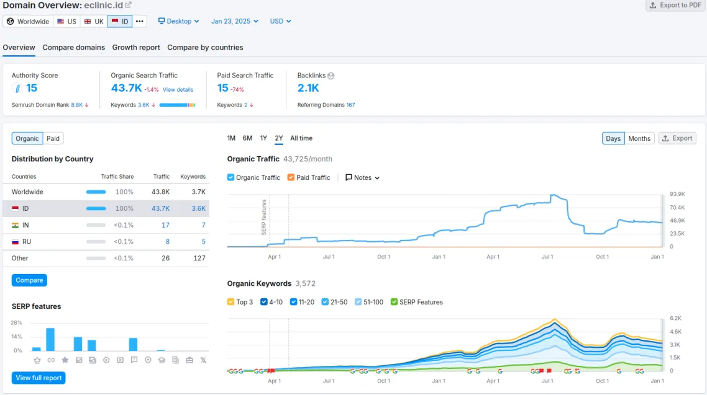This screenshot has height=395, width=707.
Task: Open the Compare domains tab
Action: (x=73, y=47)
